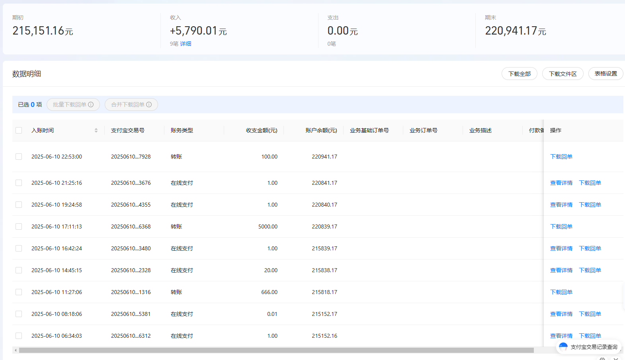Click transaction number 20250610...4355
The width and height of the screenshot is (625, 360).
131,205
